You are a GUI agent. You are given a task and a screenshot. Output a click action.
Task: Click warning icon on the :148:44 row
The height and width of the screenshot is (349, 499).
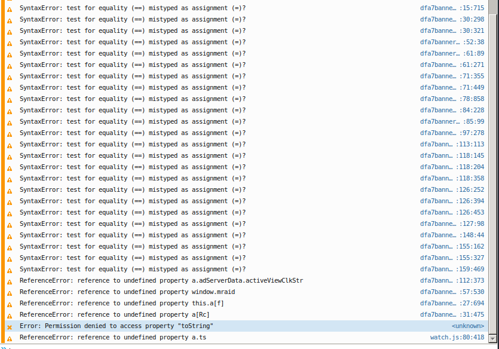10,237
